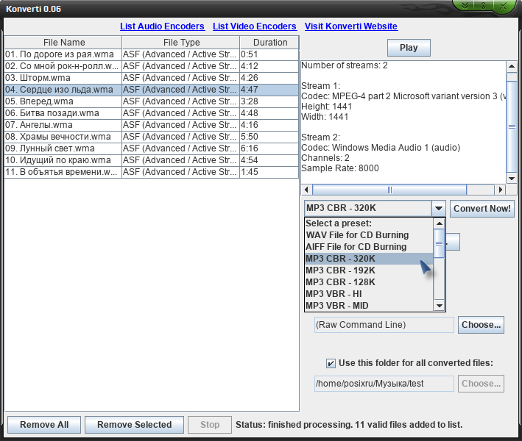Click the window maximize button in title bar
This screenshot has height=441, width=522.
click(484, 5)
